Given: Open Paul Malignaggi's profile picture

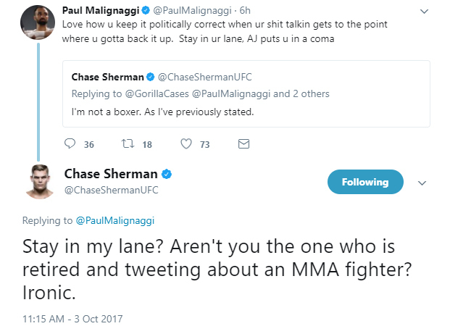Looking at the screenshot, I should click(x=37, y=23).
